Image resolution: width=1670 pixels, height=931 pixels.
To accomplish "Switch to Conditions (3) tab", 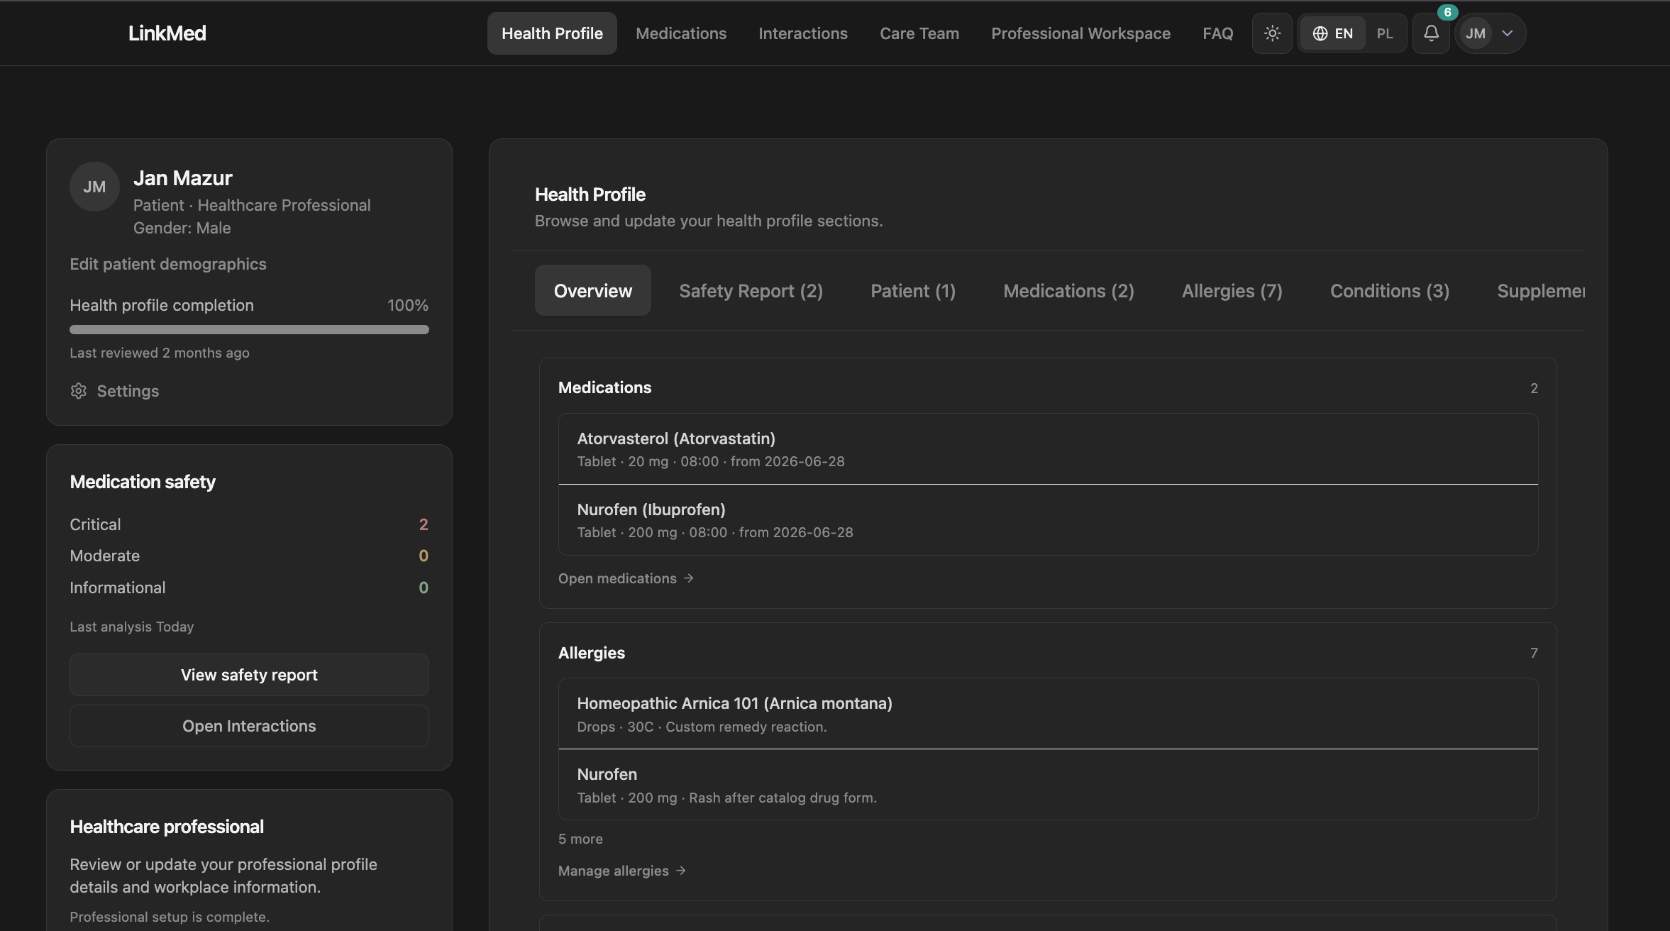I will pos(1389,290).
